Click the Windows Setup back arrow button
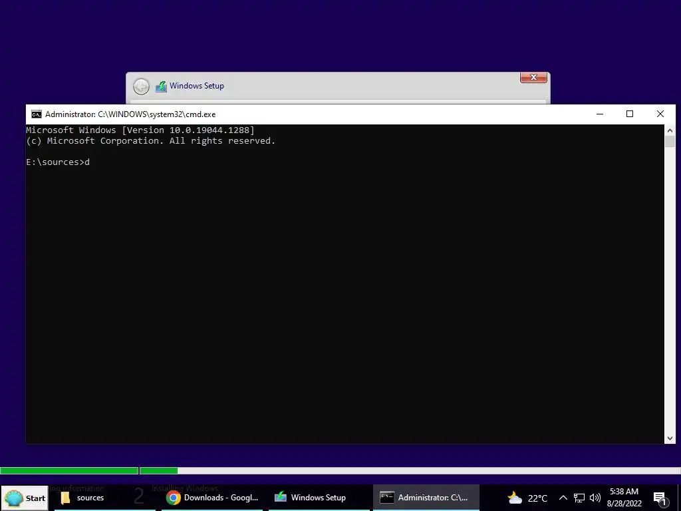The image size is (681, 511). click(x=141, y=86)
